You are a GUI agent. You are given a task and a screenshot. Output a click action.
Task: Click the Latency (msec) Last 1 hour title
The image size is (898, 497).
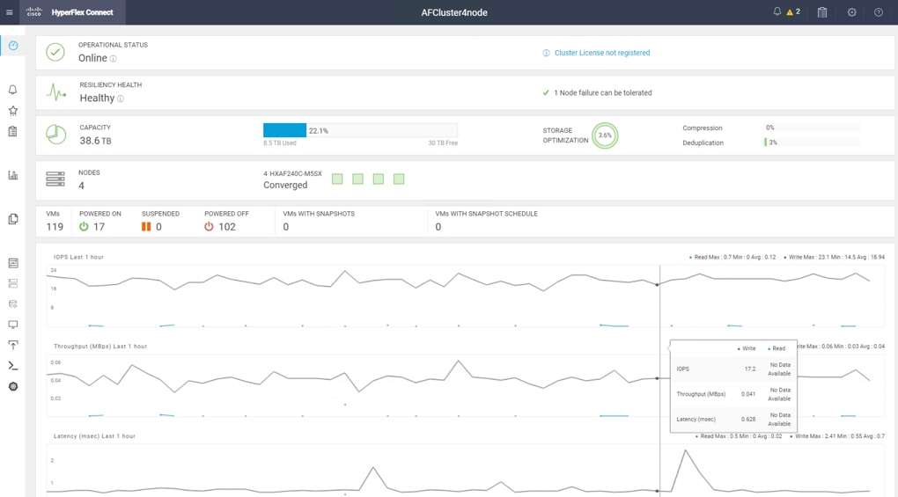point(94,436)
